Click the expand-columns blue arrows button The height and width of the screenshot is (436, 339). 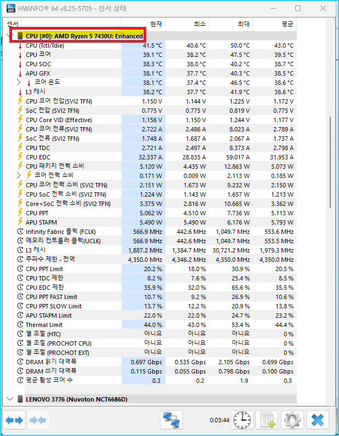[14, 420]
